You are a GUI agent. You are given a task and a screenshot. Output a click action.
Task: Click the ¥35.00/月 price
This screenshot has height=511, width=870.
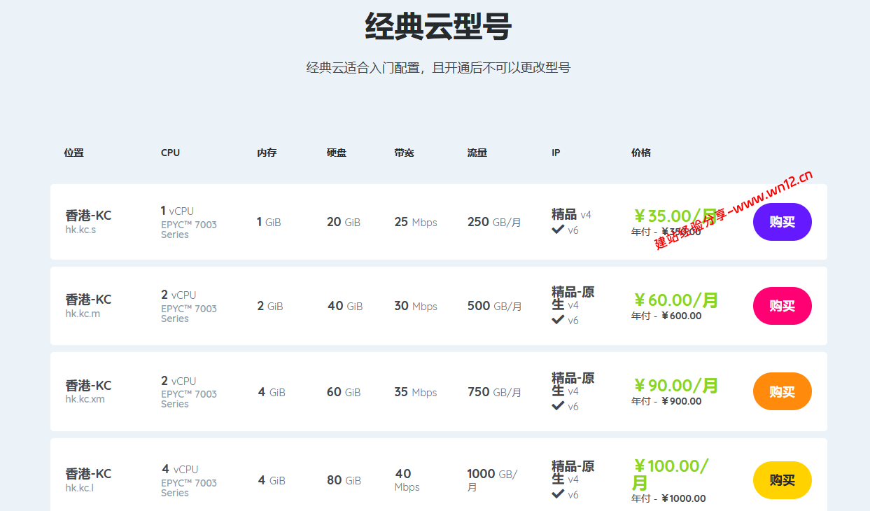(675, 216)
